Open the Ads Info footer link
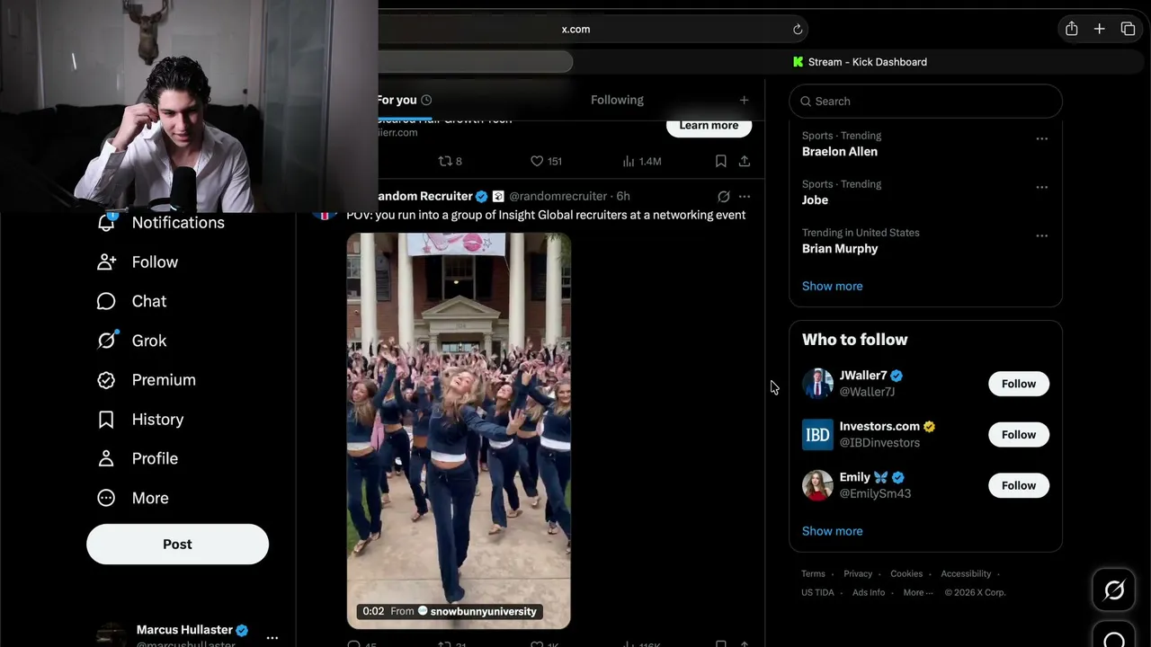The height and width of the screenshot is (647, 1151). point(869,593)
